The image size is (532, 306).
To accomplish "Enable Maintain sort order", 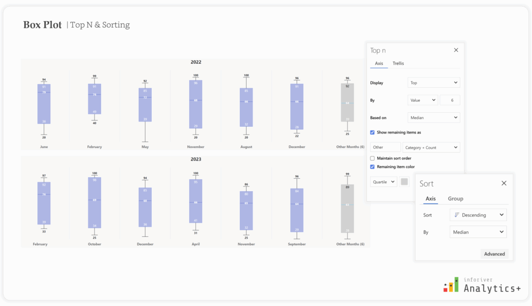I will [x=372, y=158].
